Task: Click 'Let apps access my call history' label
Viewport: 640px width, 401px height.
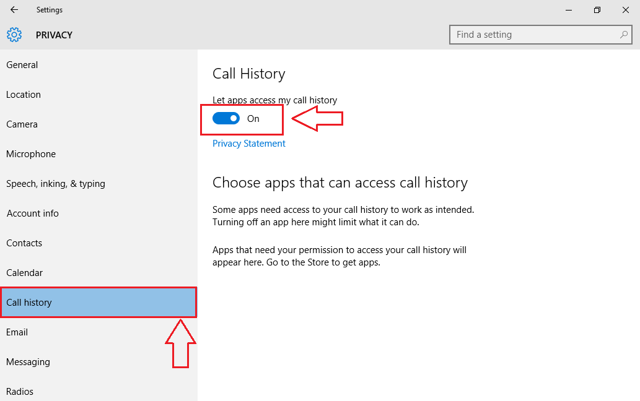Action: [274, 100]
